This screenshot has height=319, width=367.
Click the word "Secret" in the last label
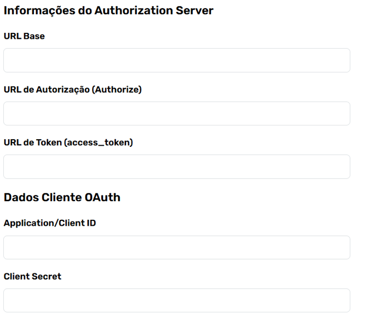tap(47, 276)
